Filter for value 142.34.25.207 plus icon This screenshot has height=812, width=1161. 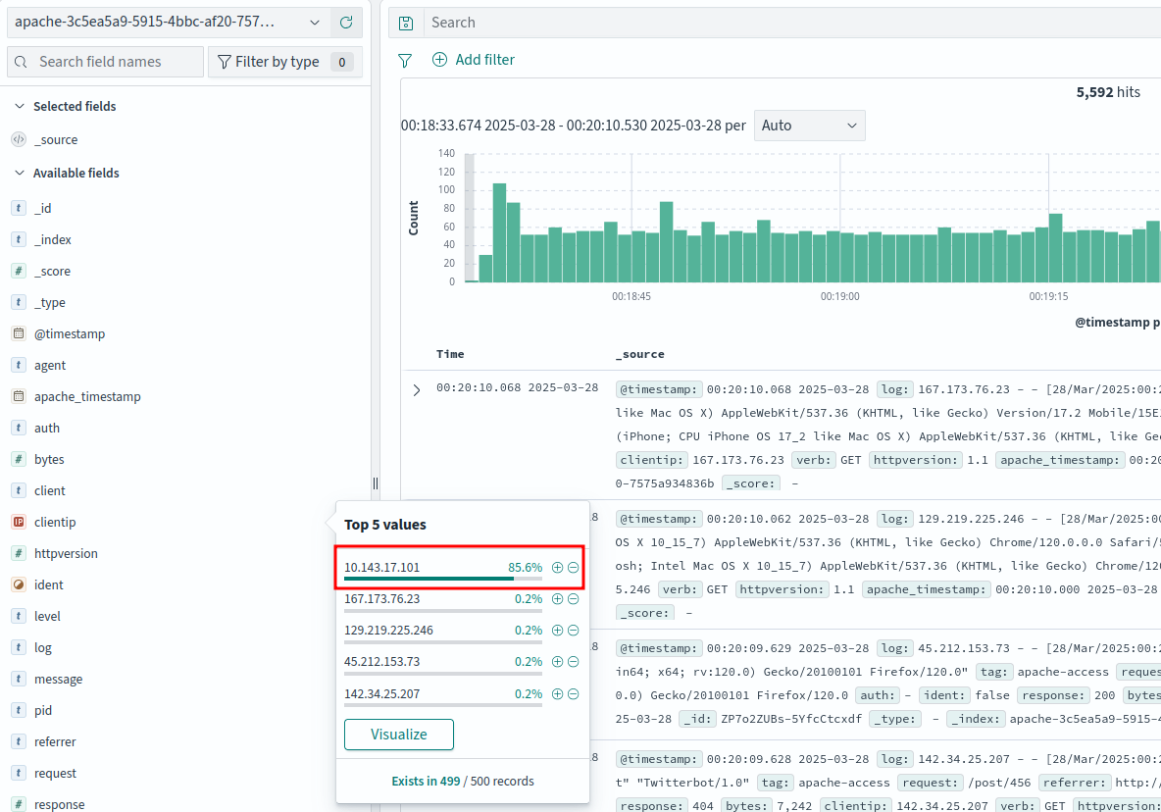tap(558, 693)
